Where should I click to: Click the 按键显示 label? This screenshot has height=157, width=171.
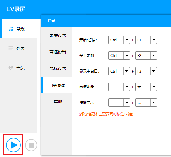(x=87, y=103)
